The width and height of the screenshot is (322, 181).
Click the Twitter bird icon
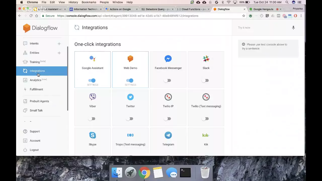130,97
